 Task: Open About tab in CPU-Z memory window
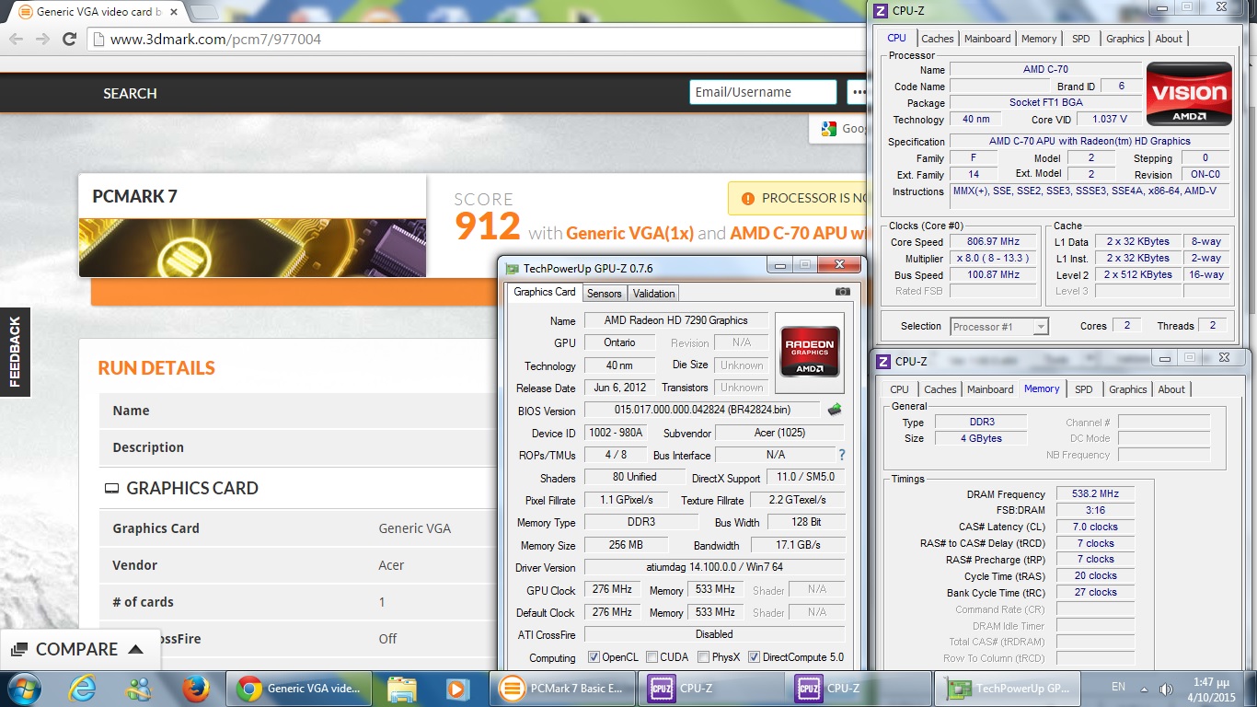[1171, 389]
